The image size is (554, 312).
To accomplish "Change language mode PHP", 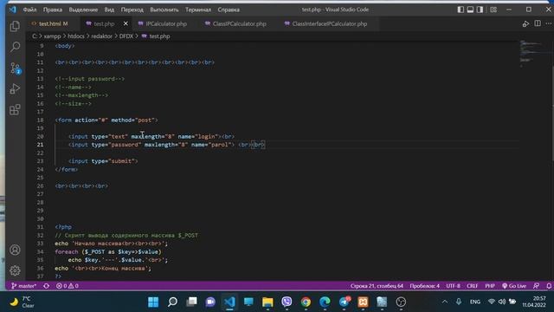I will (x=490, y=286).
